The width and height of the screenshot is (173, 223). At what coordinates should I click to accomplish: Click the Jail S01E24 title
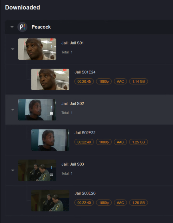pyautogui.click(x=85, y=72)
